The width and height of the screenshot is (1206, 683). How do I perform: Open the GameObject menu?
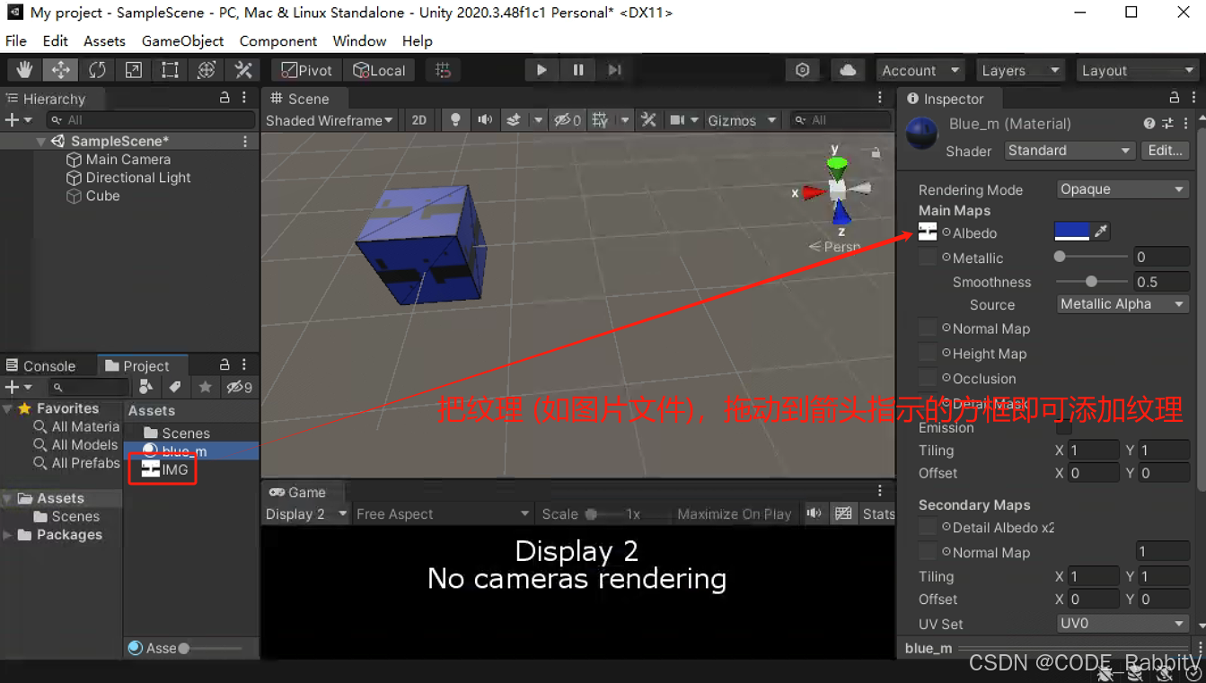point(183,41)
